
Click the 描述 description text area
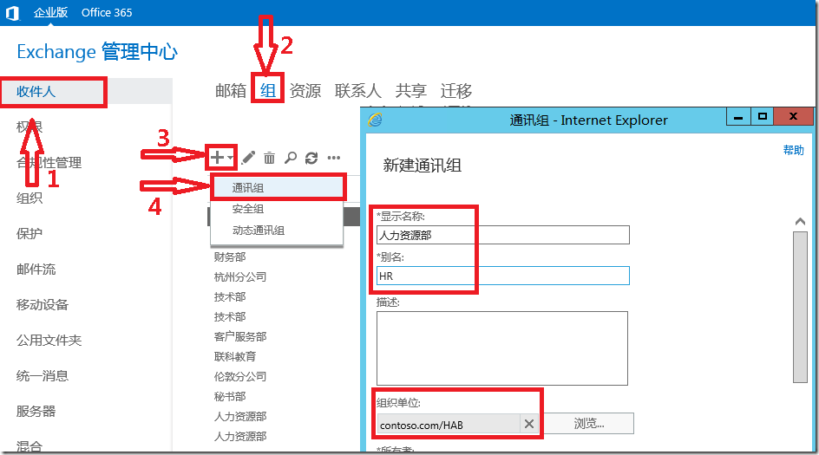502,348
